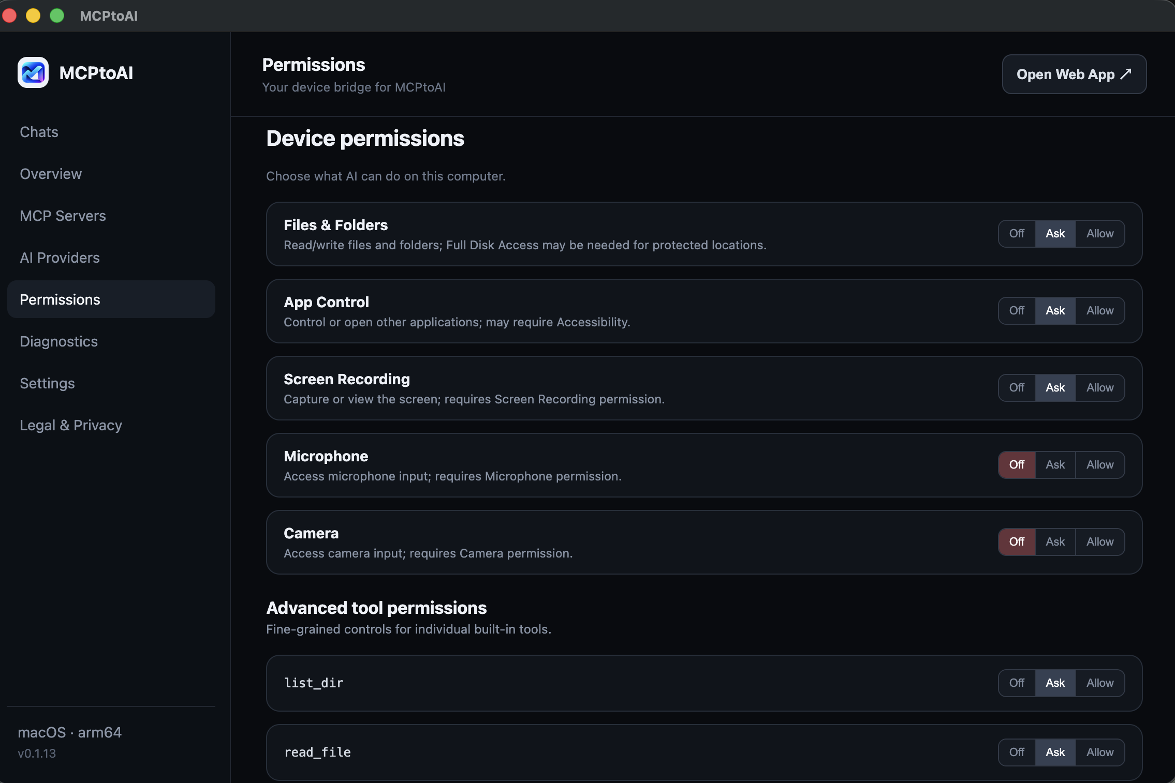The height and width of the screenshot is (783, 1175).
Task: Keep Microphone set to Off
Action: coord(1017,465)
